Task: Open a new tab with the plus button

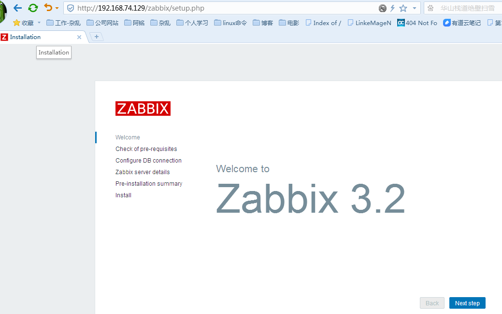Action: pos(96,37)
